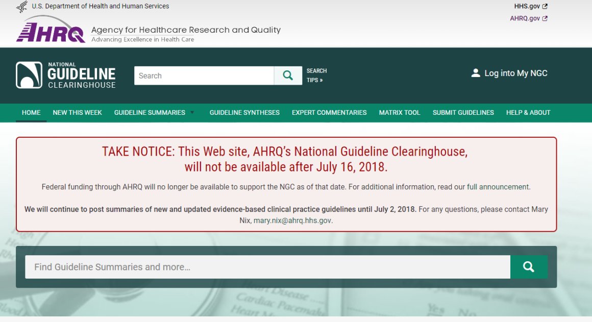Focus the Find Guideline Summaries search box

[268, 267]
